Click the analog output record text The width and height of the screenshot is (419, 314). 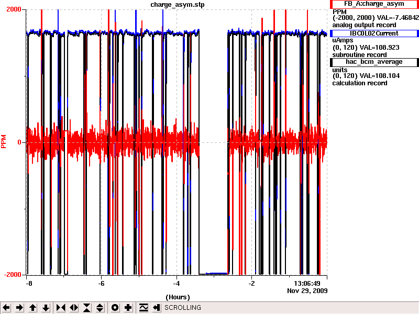click(364, 25)
